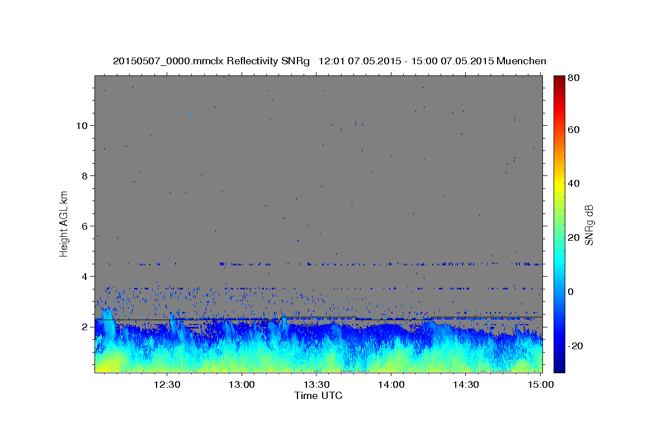The image size is (671, 447).
Task: Click the height axis label 4
Action: coord(85,277)
